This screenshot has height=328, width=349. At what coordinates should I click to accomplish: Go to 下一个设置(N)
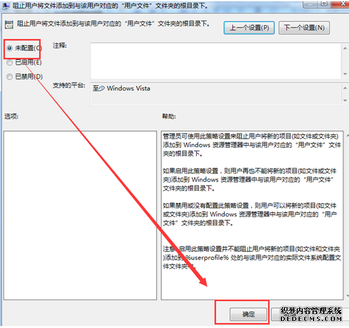(x=304, y=28)
